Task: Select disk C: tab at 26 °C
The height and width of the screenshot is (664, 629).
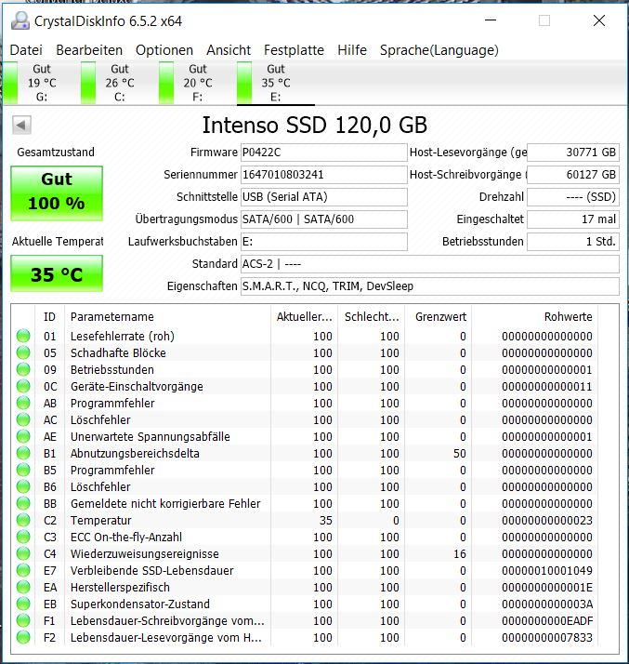Action: (x=120, y=83)
